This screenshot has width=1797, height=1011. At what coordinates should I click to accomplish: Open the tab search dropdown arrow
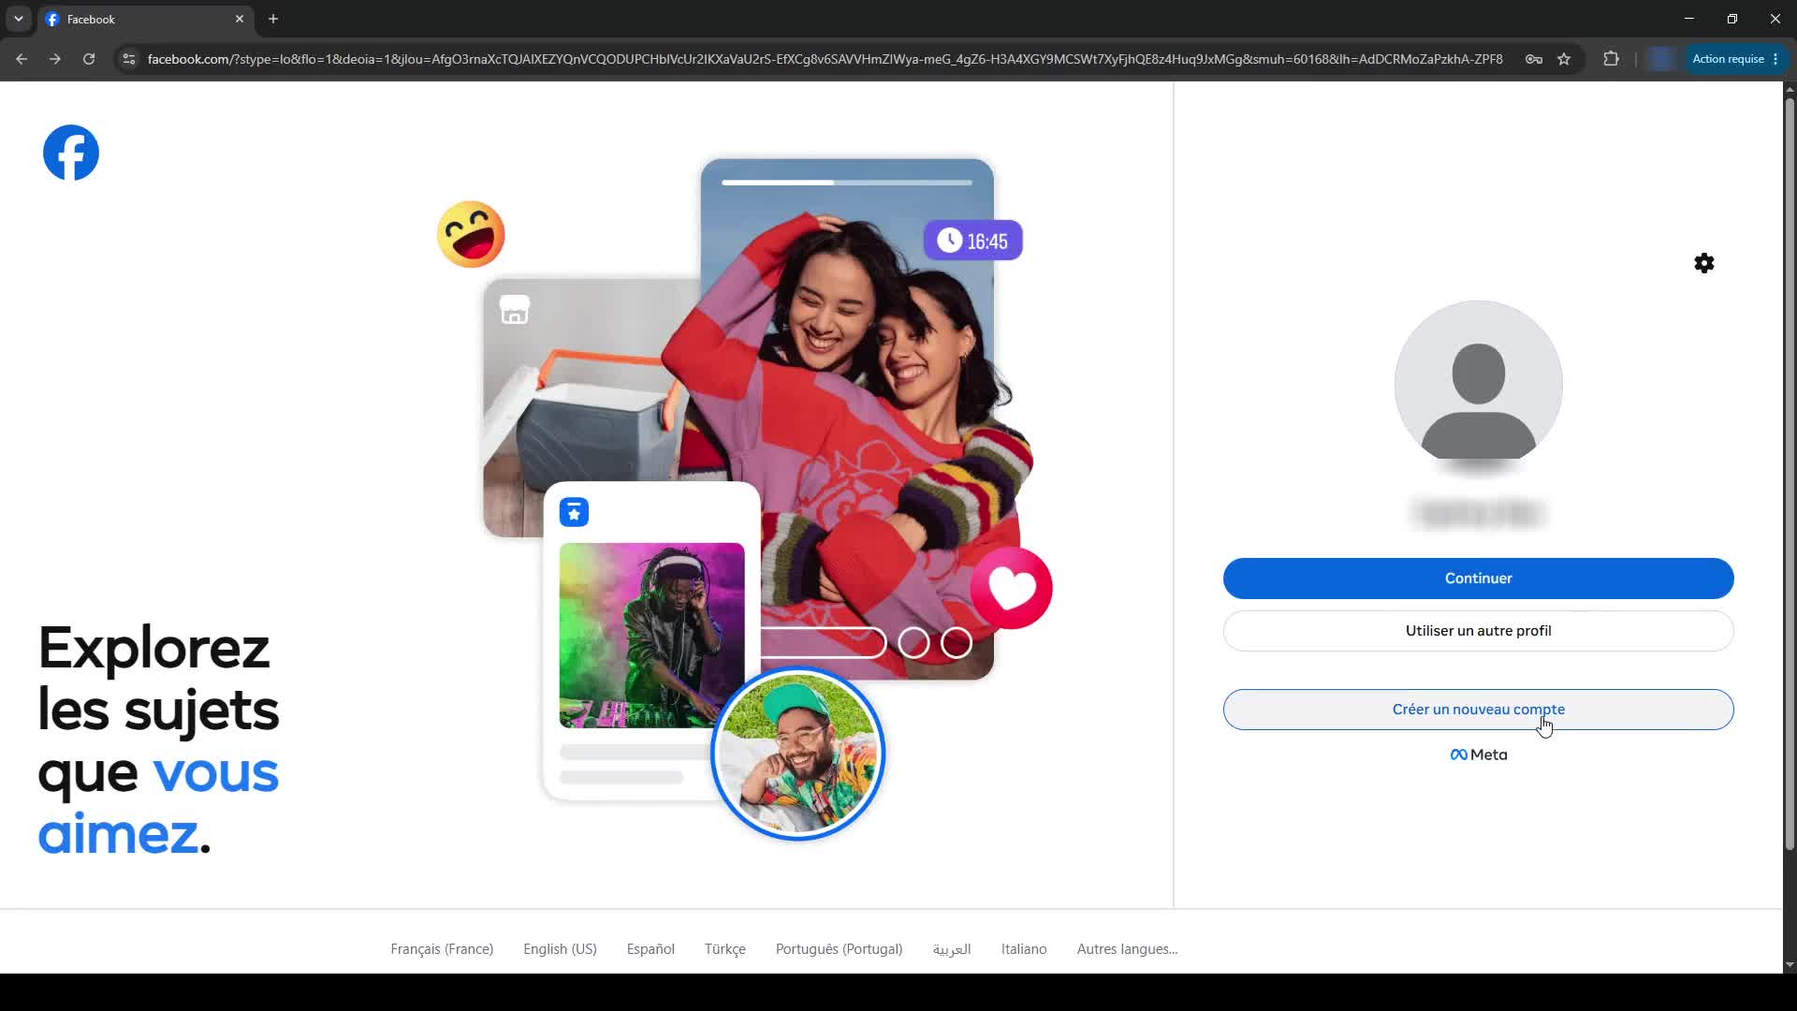click(x=19, y=19)
